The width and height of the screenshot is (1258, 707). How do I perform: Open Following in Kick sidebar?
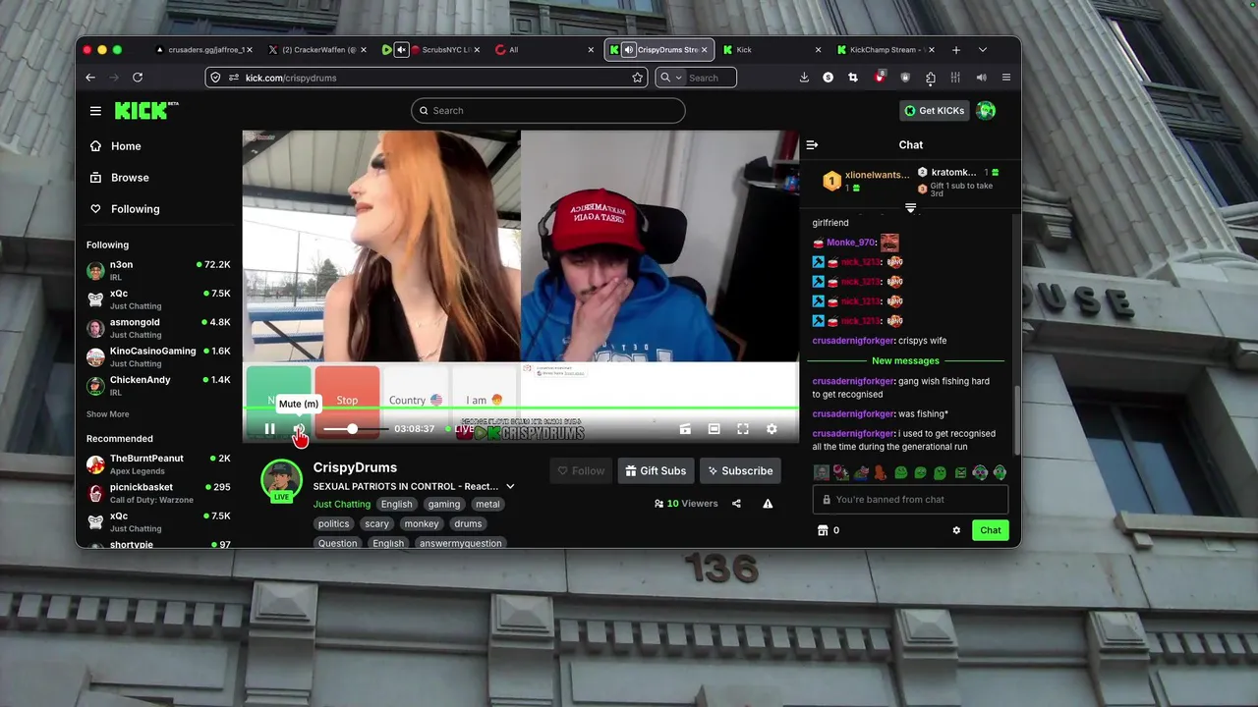[135, 209]
